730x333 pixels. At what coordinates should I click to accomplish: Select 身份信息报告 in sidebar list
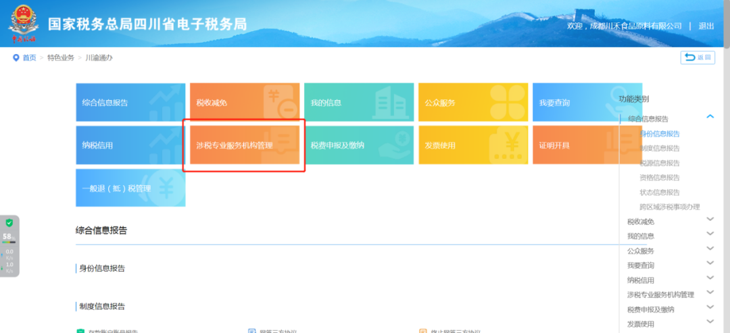tap(660, 134)
